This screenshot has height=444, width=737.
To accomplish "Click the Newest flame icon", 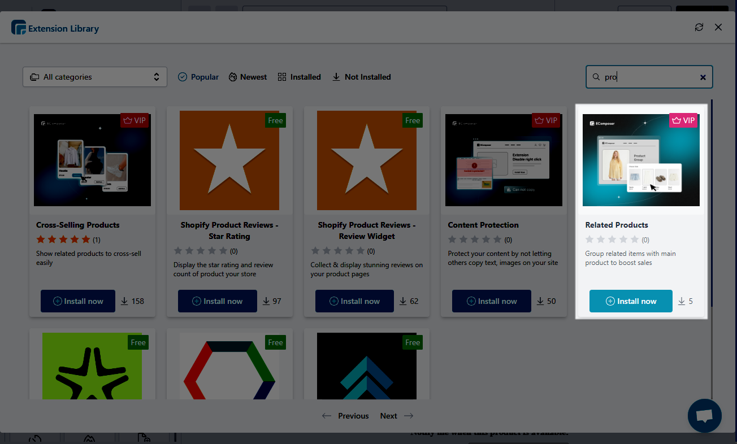I will (232, 77).
